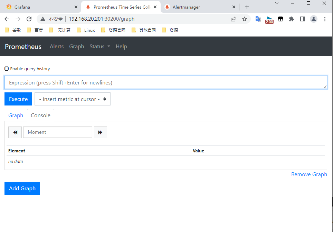Switch to the Graph tab

point(16,115)
